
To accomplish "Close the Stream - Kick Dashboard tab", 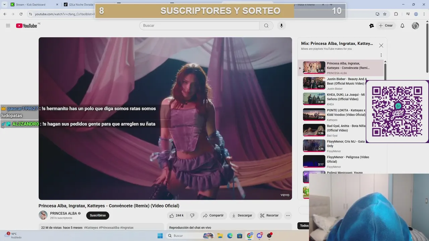I will tap(57, 5).
